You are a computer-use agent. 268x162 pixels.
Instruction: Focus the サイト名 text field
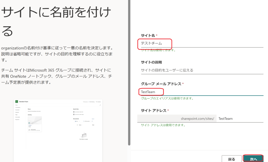tap(200, 43)
